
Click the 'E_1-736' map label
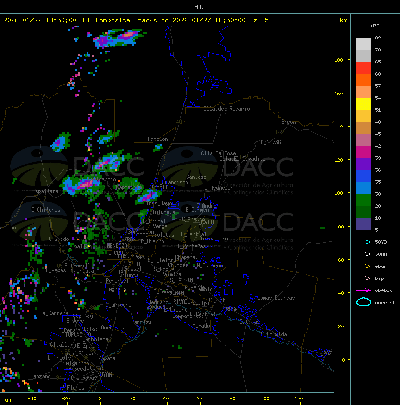tap(271, 142)
